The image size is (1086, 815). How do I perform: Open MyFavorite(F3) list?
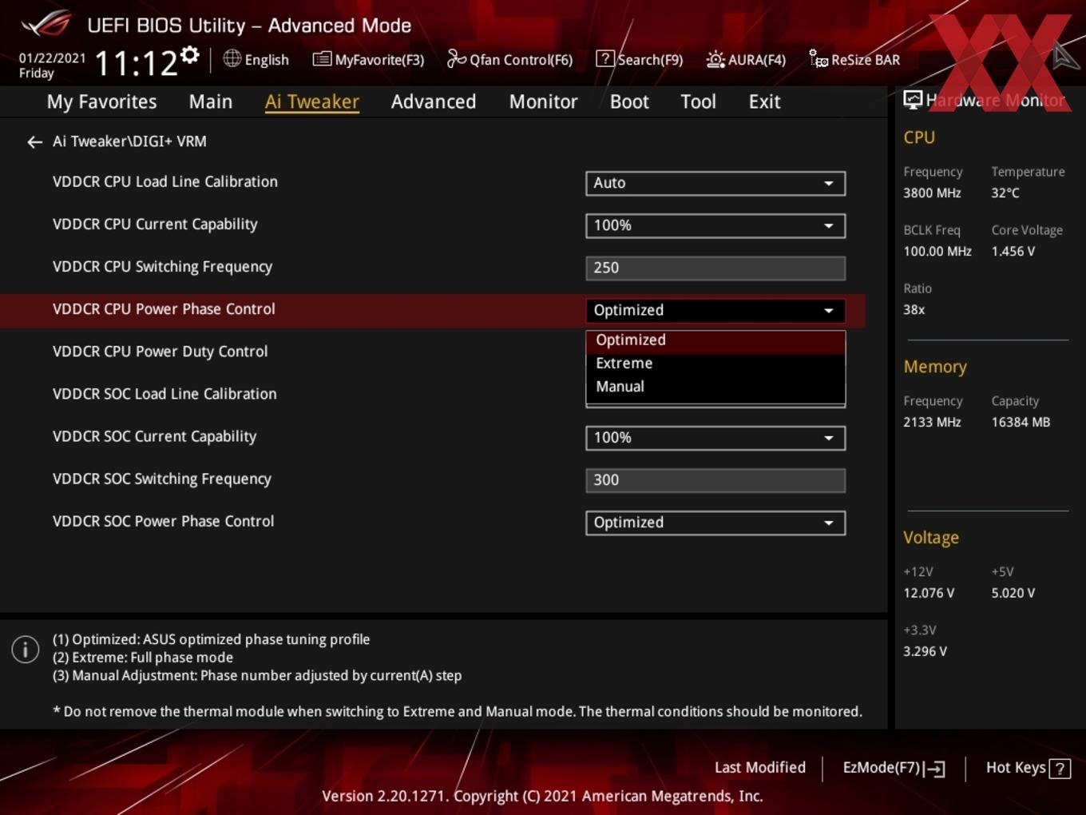coord(368,59)
